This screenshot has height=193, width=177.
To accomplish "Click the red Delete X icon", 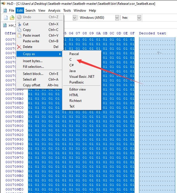I will pyautogui.click(x=19, y=47).
